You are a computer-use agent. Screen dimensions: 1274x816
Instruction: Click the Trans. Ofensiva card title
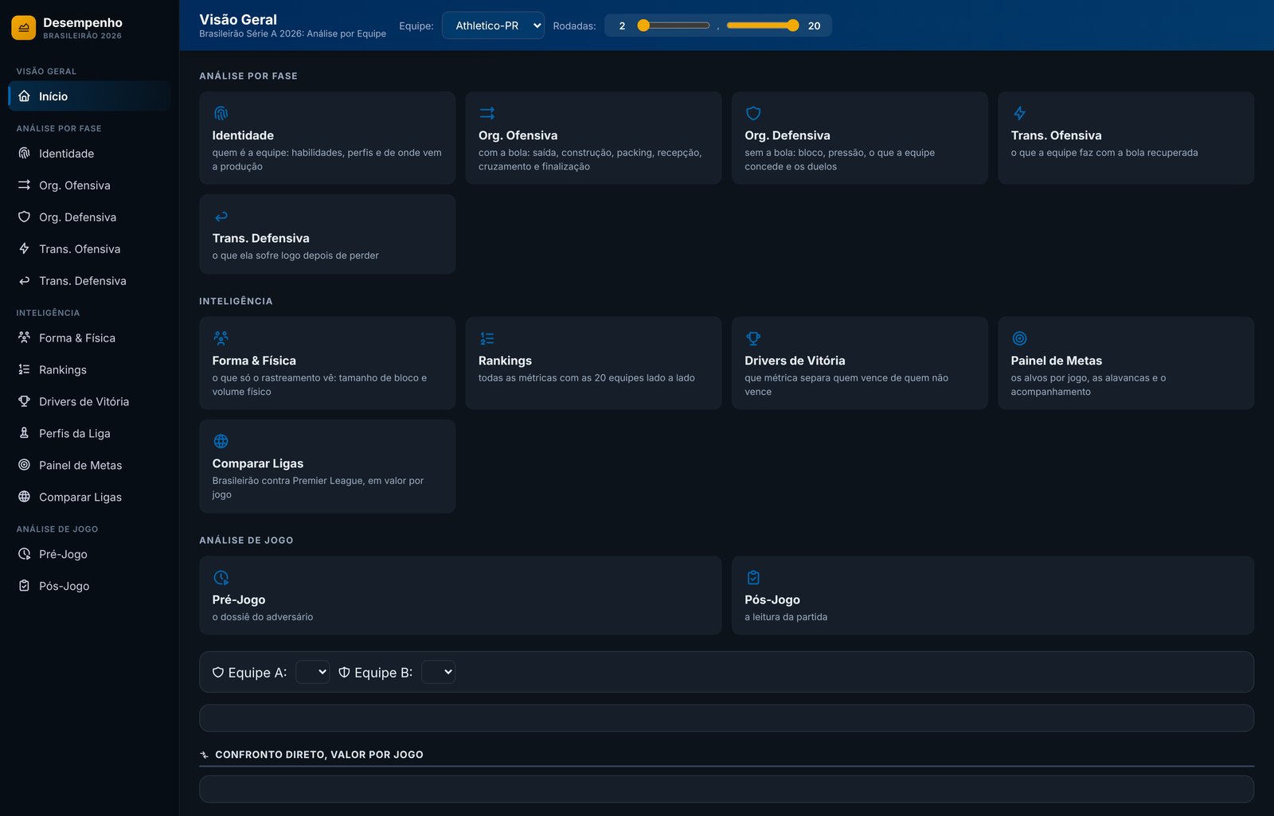point(1056,135)
